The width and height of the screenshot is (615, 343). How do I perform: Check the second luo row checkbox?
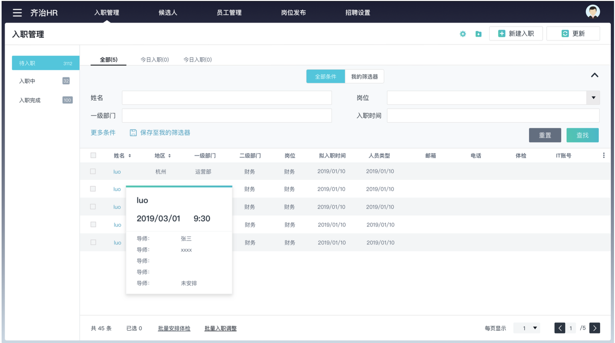(x=93, y=189)
